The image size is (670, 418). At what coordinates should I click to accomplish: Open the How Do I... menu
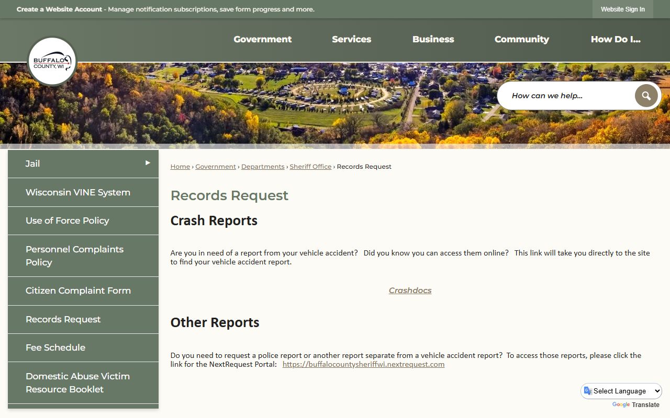(616, 39)
